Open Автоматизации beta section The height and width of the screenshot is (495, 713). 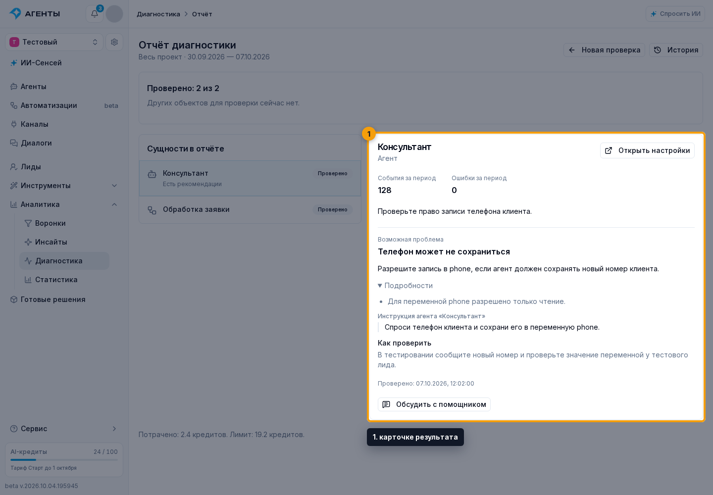[64, 105]
